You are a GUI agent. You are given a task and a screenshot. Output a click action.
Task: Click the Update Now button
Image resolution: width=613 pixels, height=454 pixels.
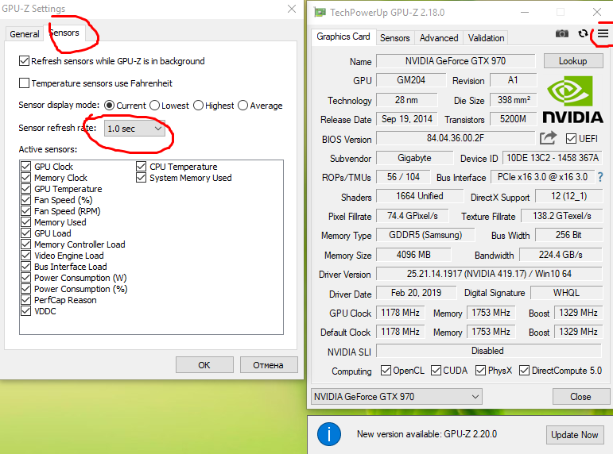(x=574, y=434)
